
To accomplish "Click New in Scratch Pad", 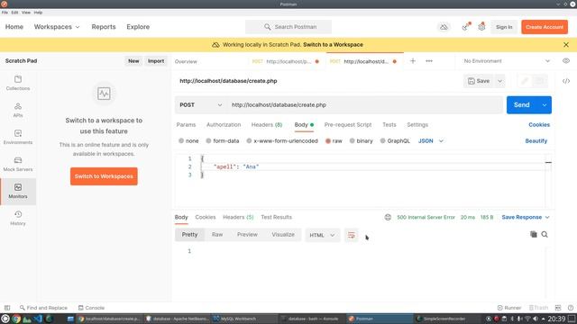I will [x=133, y=61].
